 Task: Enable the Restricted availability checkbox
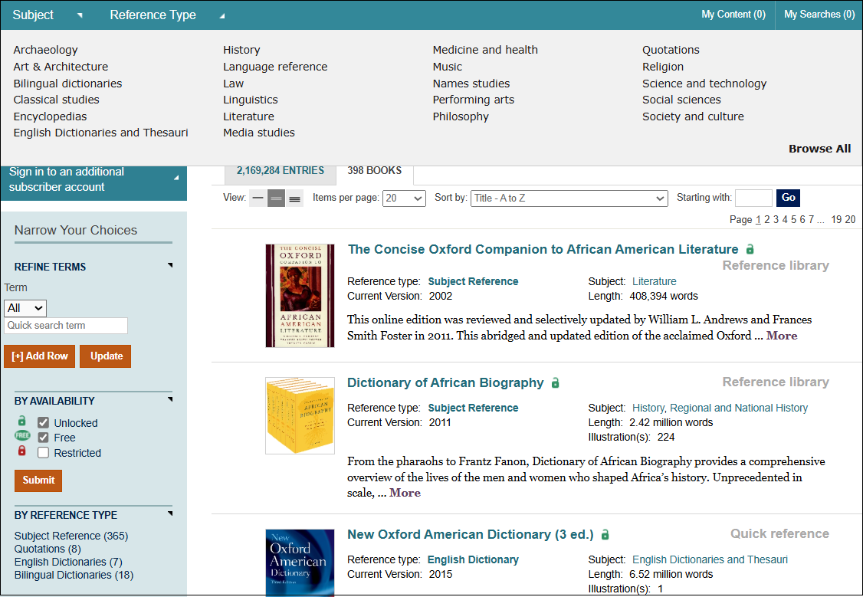(x=44, y=453)
